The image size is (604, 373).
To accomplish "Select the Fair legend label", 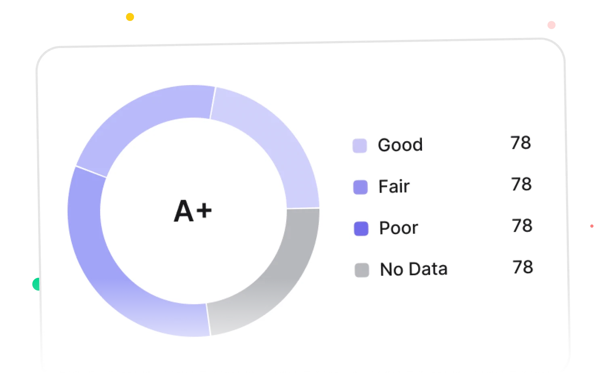I will (394, 186).
